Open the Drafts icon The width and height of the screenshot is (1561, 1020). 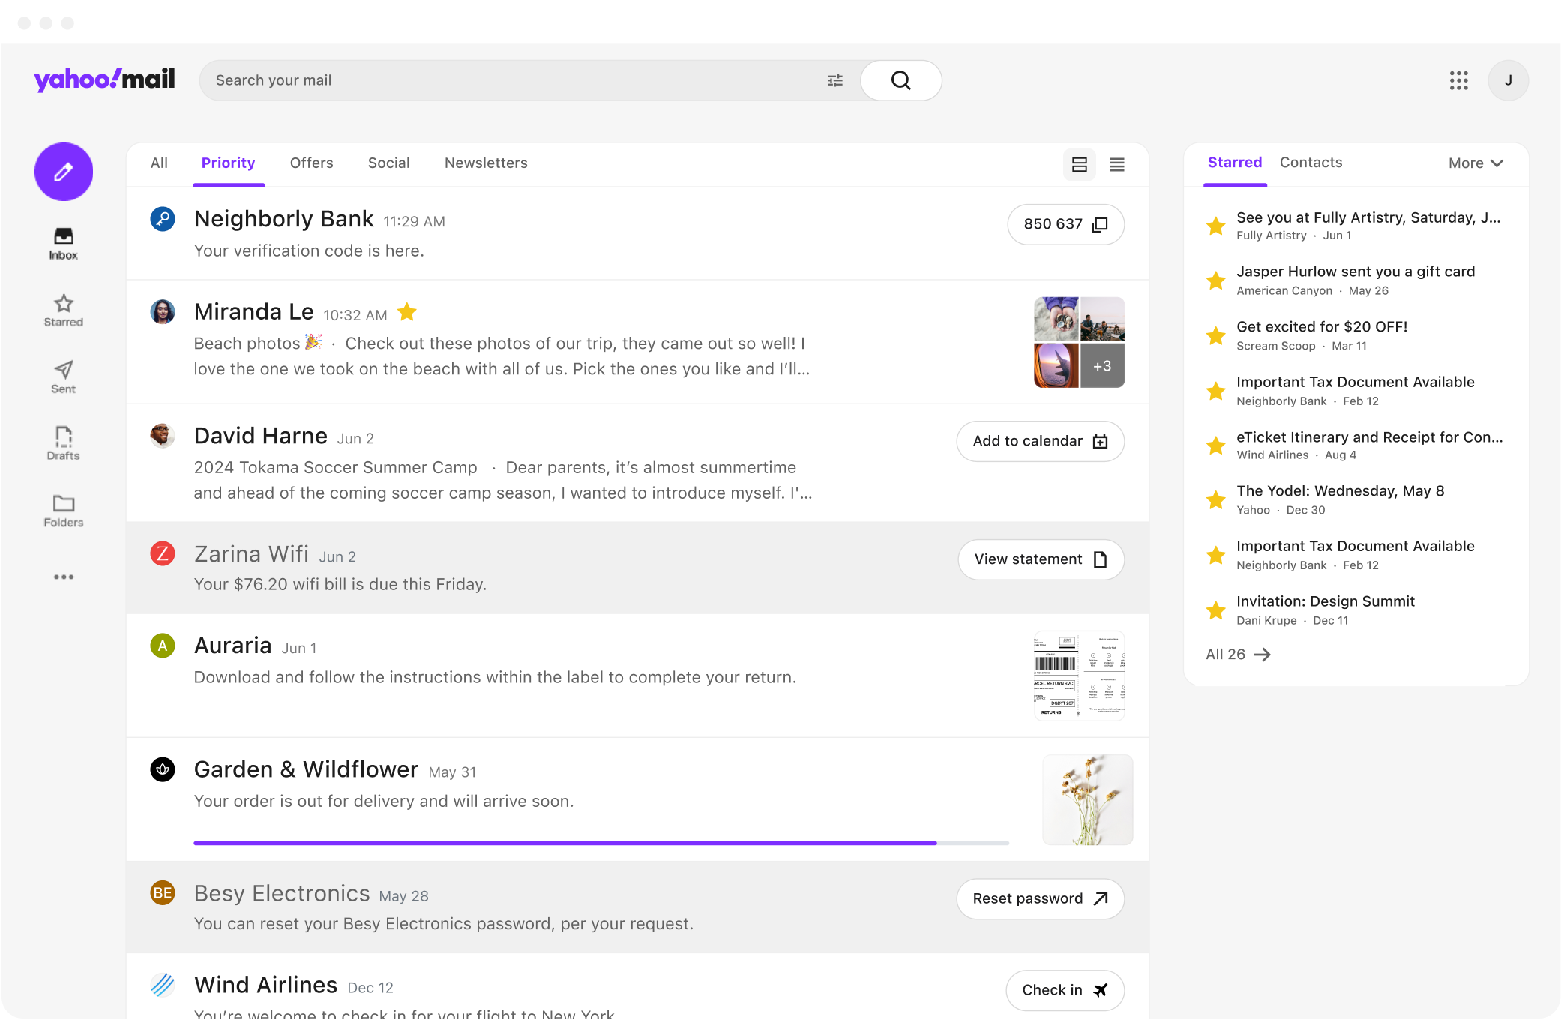[63, 436]
